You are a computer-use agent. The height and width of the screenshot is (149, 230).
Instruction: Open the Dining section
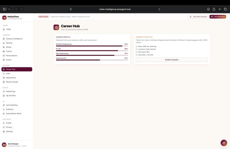coord(17,47)
